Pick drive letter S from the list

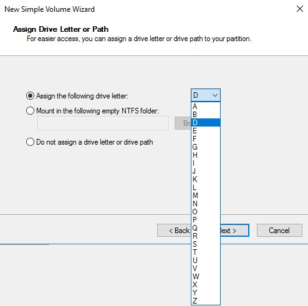click(206, 244)
